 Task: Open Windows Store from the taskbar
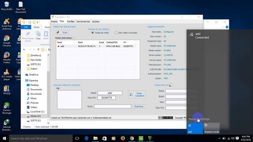104,138
